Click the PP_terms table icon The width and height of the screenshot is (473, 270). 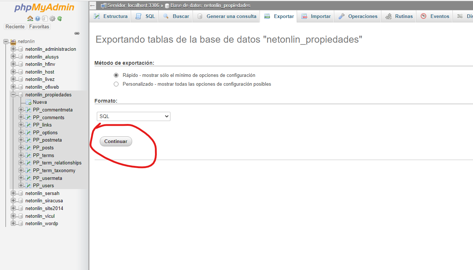(x=28, y=155)
